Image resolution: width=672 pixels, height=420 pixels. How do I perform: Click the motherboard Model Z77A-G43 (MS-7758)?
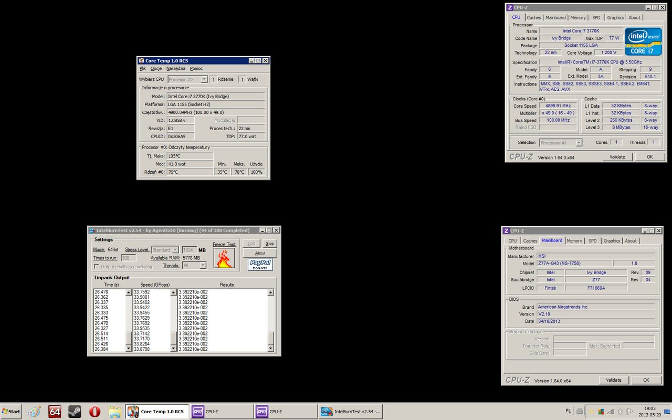tap(573, 264)
